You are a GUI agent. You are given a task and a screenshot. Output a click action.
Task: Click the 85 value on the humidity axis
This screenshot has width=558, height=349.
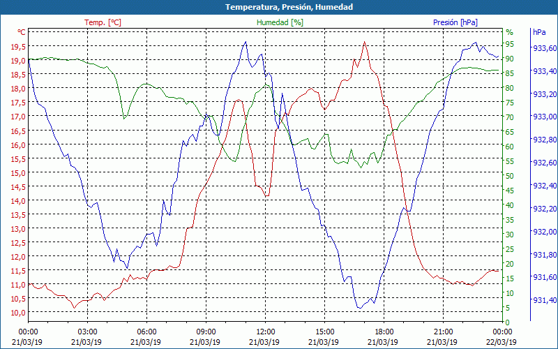click(x=510, y=73)
